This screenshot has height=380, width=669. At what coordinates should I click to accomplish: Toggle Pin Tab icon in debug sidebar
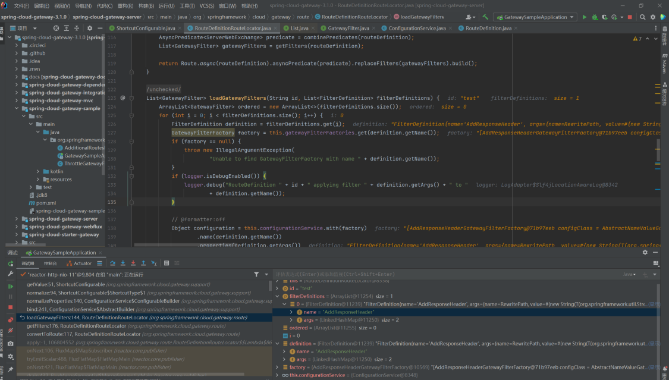[11, 369]
